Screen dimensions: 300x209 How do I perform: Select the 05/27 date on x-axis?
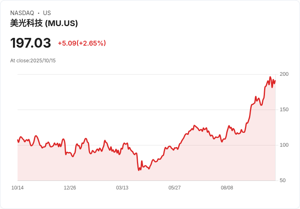pyautogui.click(x=174, y=188)
